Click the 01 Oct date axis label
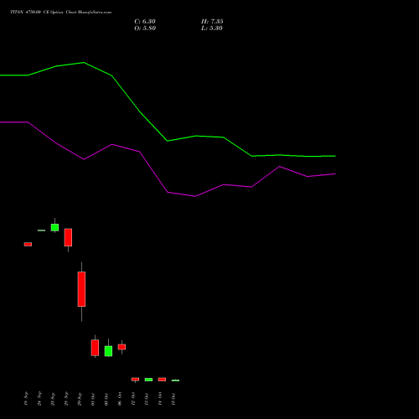The height and width of the screenshot is (419, 419). 93,399
